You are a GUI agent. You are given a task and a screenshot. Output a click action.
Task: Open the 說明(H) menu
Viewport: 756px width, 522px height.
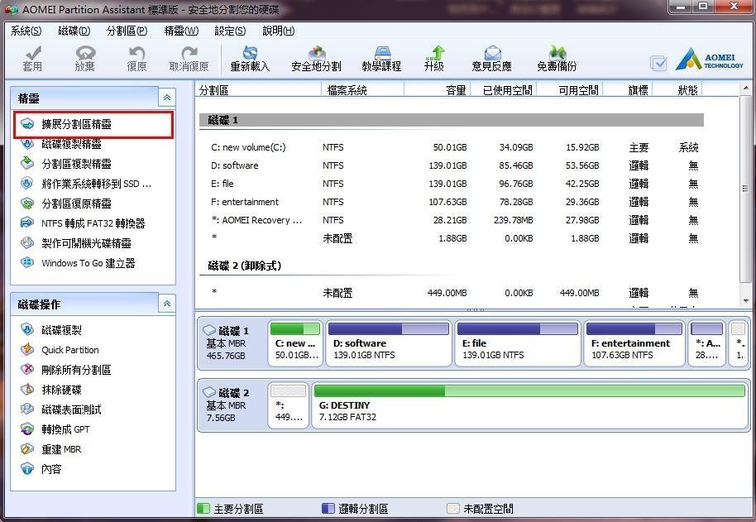click(278, 31)
